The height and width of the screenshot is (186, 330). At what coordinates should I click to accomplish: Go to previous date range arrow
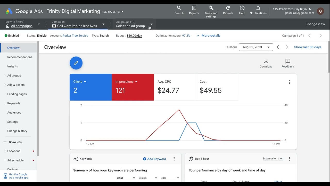[278, 47]
